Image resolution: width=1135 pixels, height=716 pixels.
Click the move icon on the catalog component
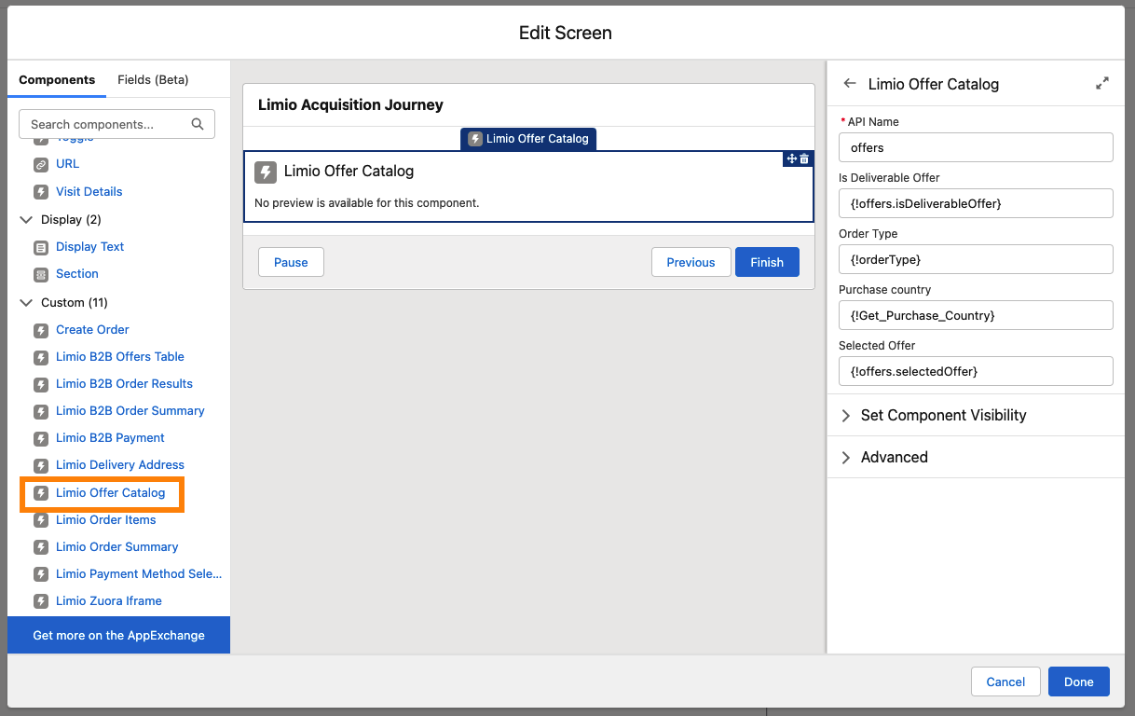(x=791, y=159)
